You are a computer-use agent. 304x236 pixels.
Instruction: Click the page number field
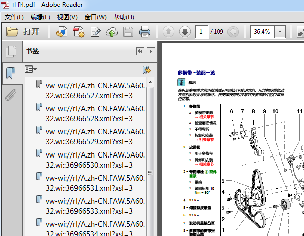(x=201, y=31)
